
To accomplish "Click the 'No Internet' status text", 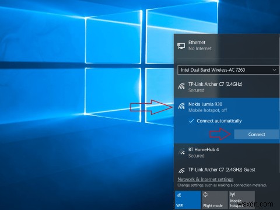I will pyautogui.click(x=199, y=48).
